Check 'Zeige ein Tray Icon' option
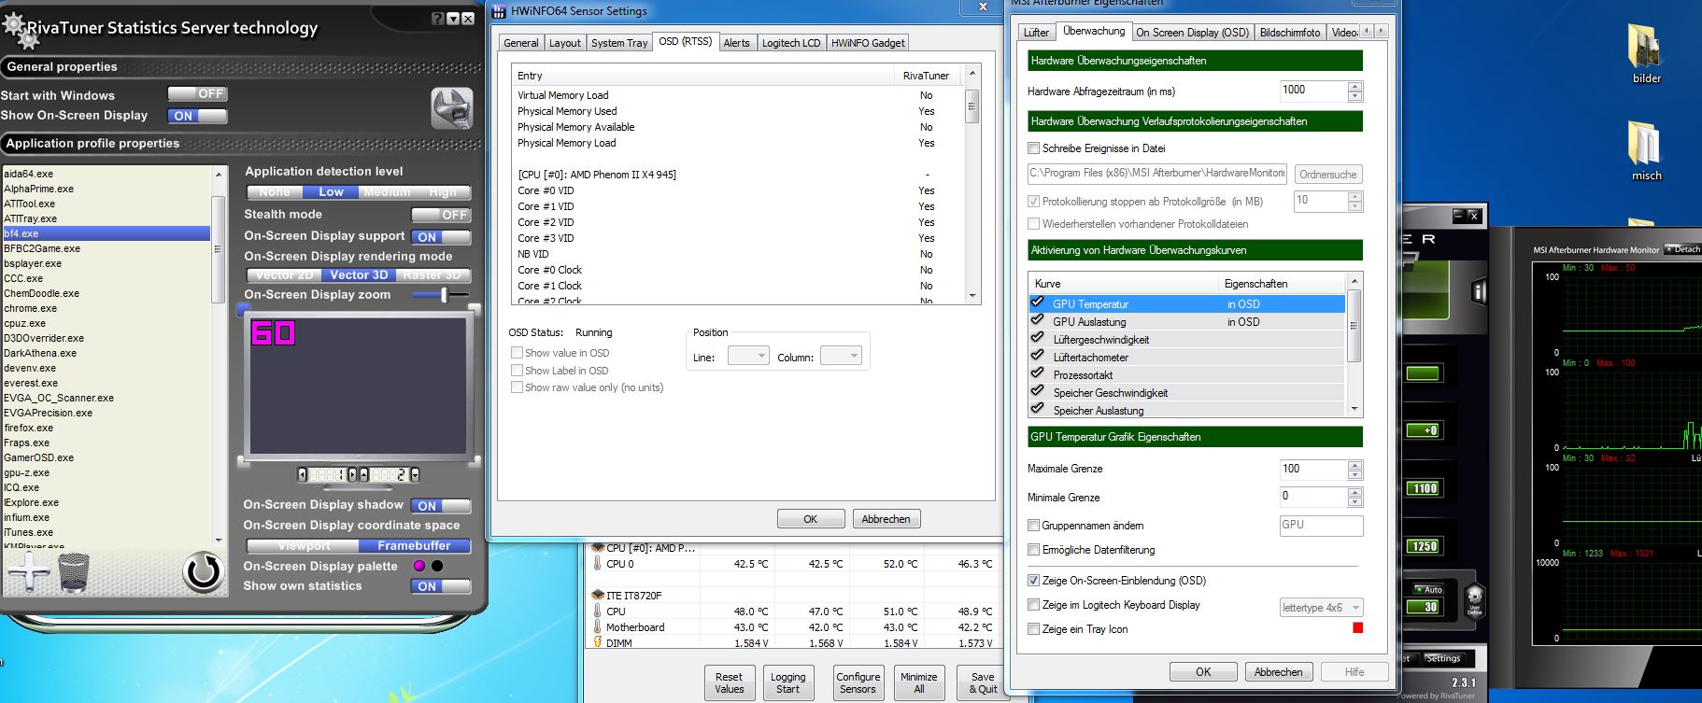This screenshot has height=703, width=1702. pyautogui.click(x=1033, y=628)
